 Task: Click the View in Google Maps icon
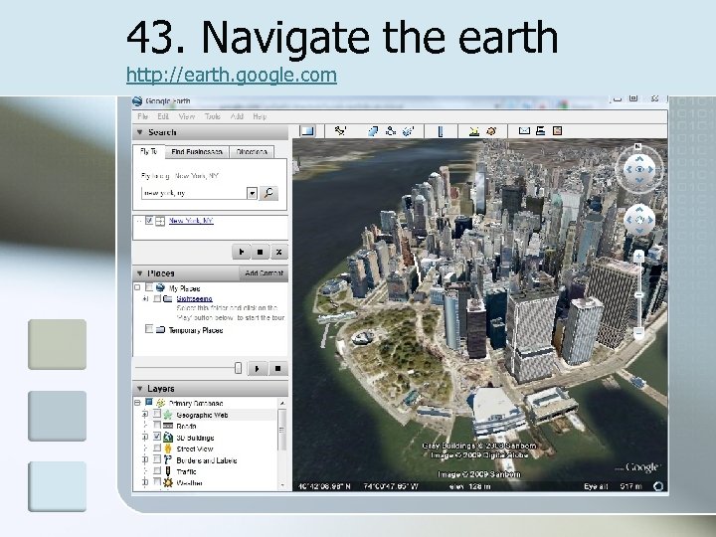[557, 131]
